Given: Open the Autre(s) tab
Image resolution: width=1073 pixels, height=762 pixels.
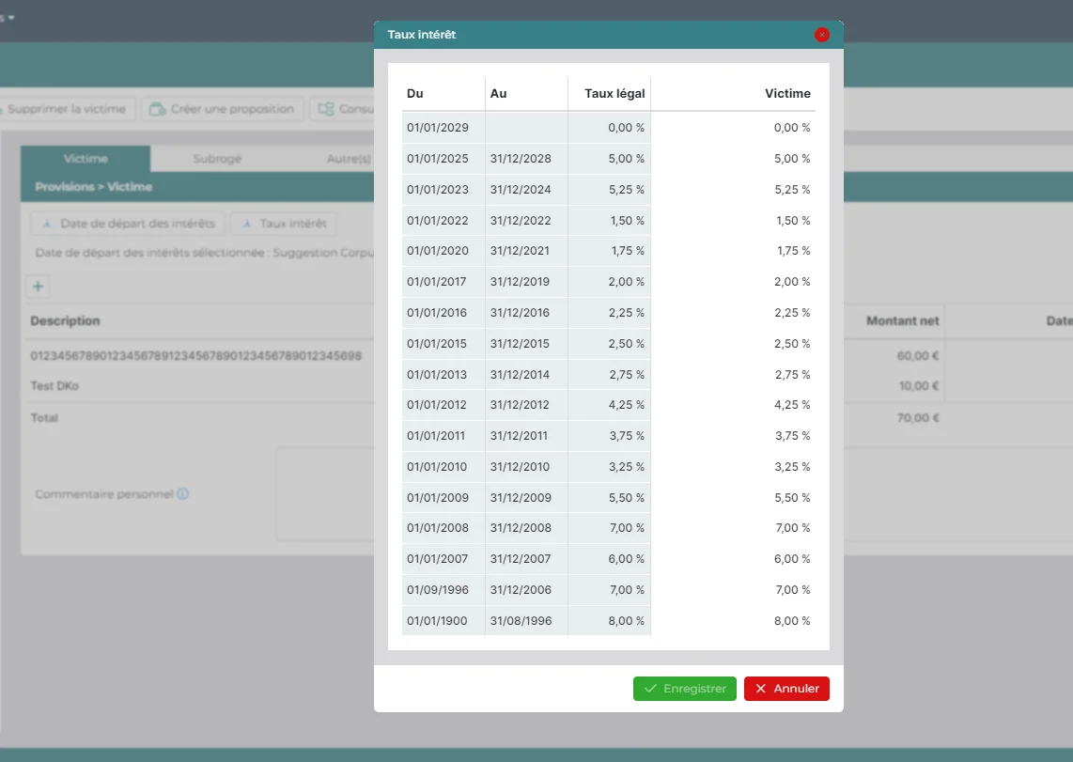Looking at the screenshot, I should (349, 159).
